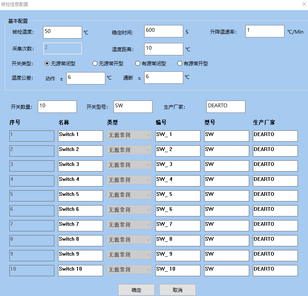Edit the 编号 field SW_ 4
Viewport: 308px width, 296px height.
178,181
